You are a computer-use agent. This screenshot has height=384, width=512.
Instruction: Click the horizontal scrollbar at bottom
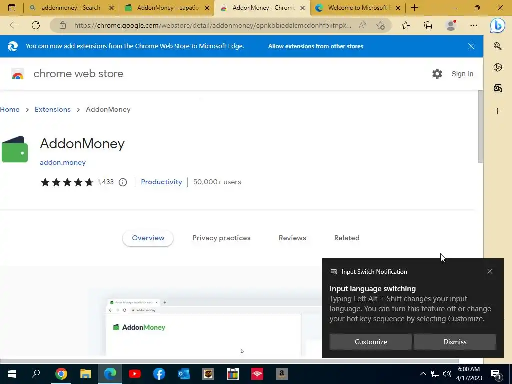(229, 361)
